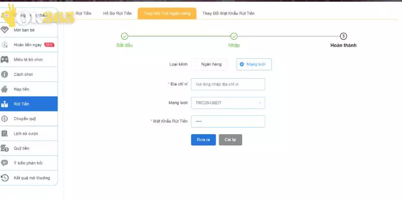Click the piggy bank Nạp tiền icon
The image size is (402, 201).
5,89
